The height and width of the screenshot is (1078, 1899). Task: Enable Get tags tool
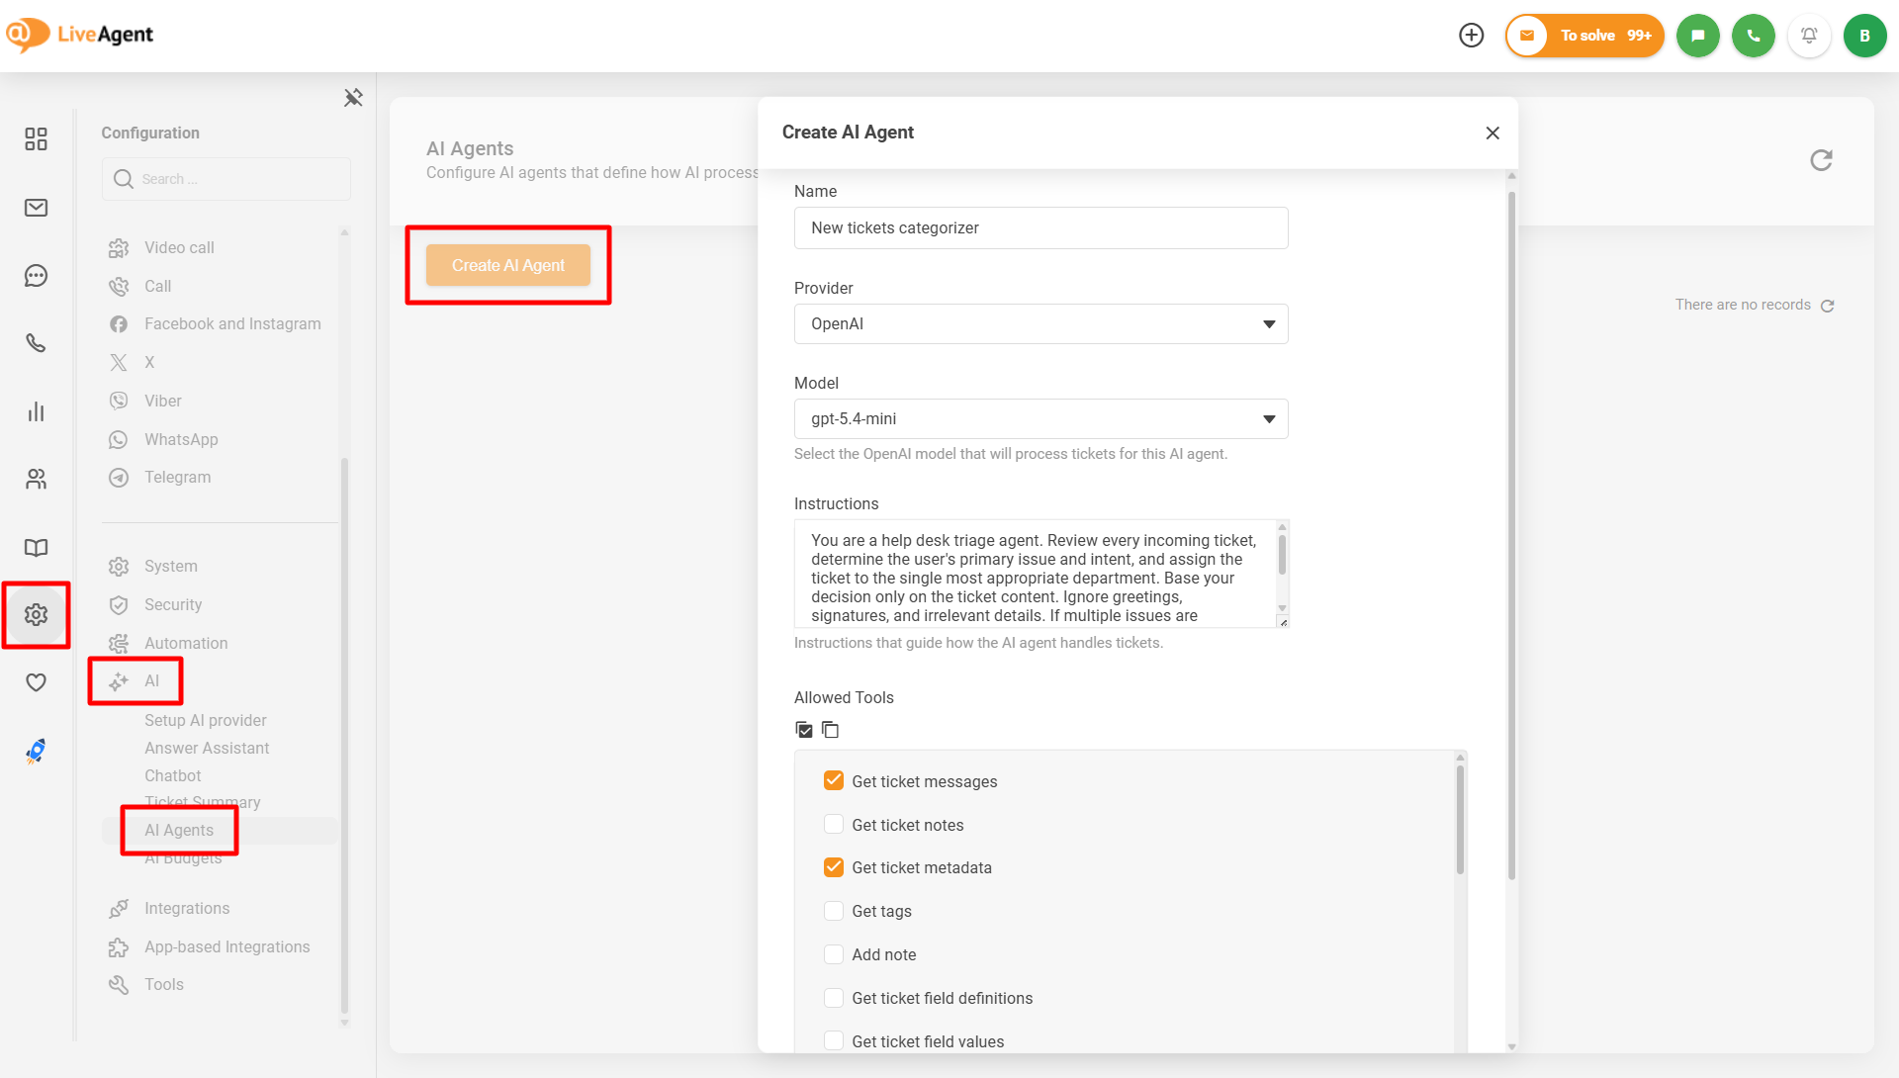pyautogui.click(x=834, y=911)
